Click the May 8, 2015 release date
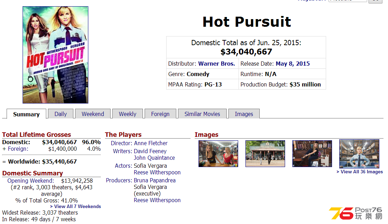 [x=292, y=64]
